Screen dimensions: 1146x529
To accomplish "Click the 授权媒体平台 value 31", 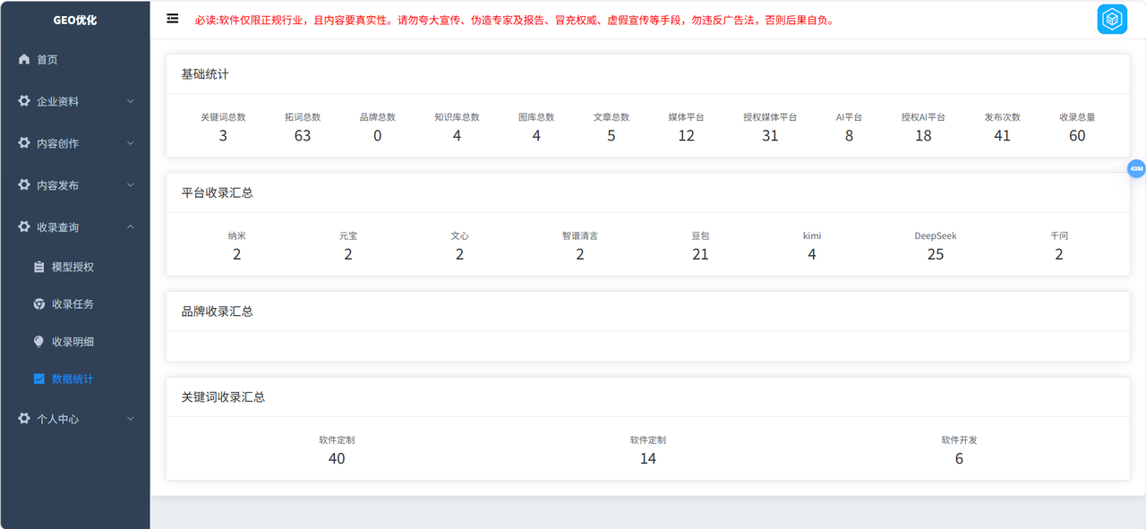I will (770, 136).
